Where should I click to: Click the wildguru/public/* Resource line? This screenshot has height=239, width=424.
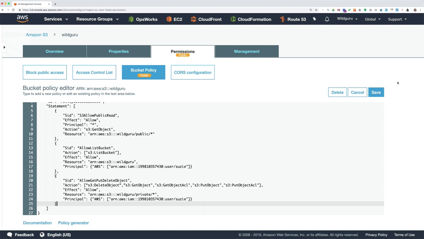[109, 134]
